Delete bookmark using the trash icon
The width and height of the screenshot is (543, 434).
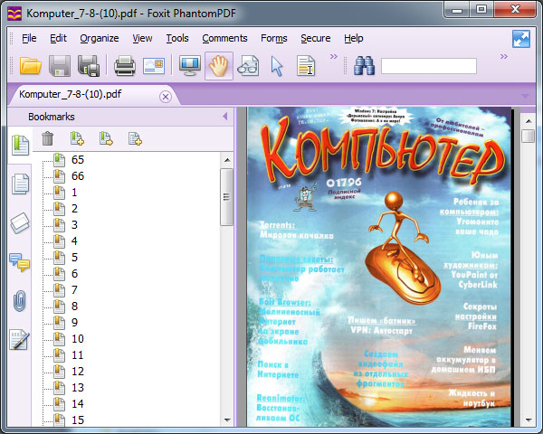[x=48, y=138]
